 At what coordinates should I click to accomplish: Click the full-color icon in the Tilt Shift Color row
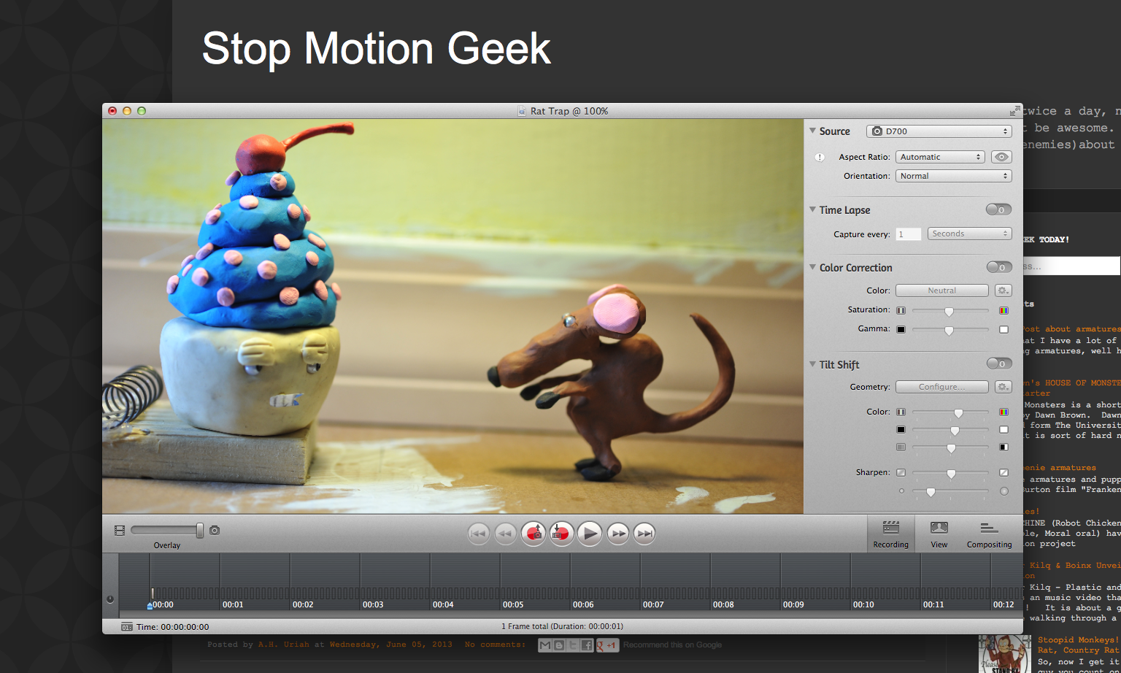click(1003, 412)
